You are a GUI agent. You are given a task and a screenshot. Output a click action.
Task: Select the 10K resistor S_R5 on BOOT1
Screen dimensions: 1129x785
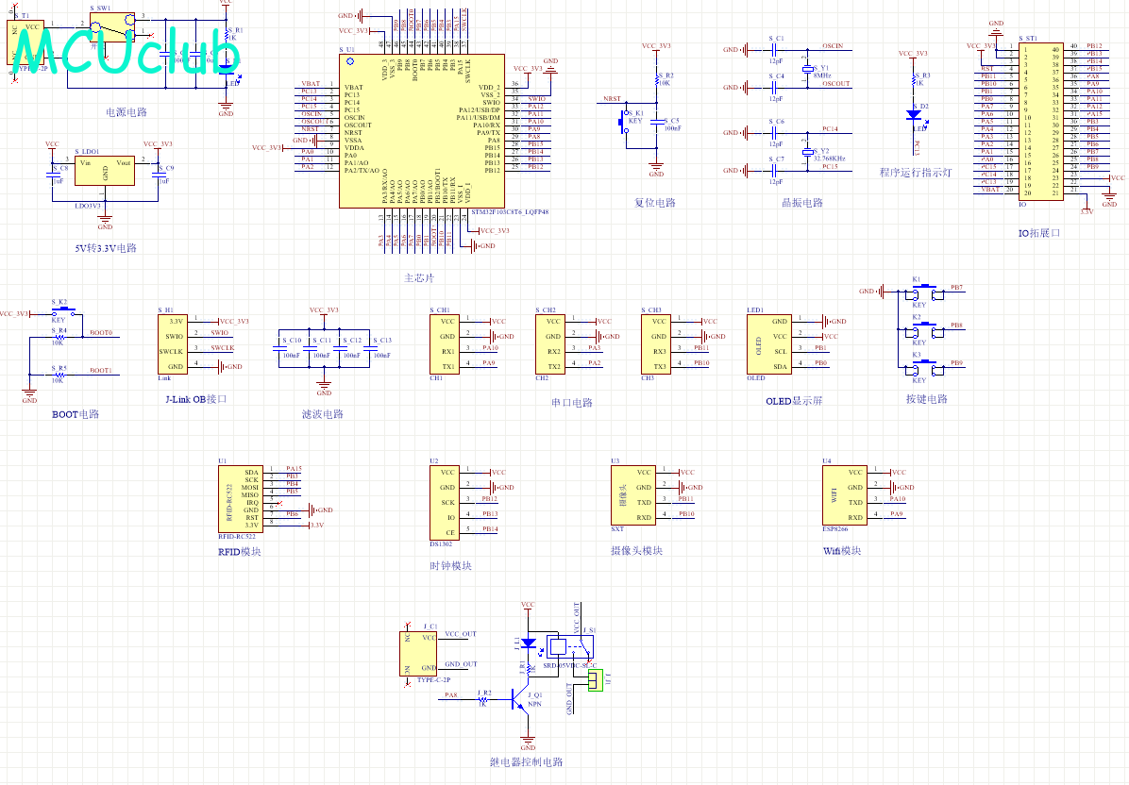59,375
